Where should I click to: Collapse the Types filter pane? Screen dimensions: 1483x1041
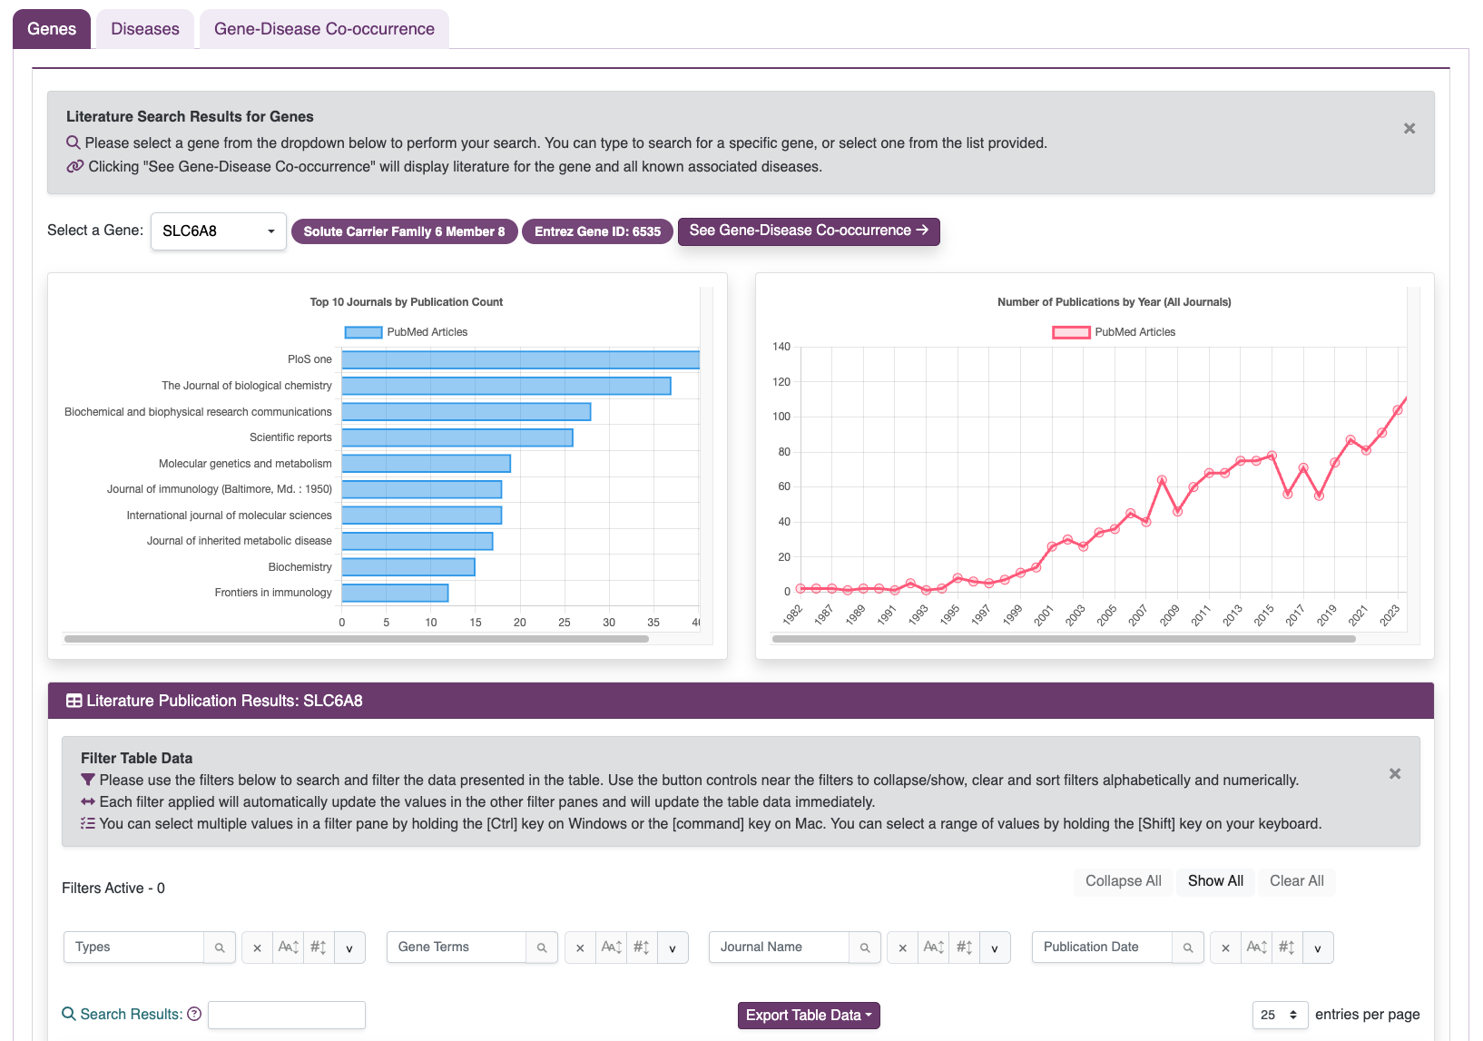pyautogui.click(x=350, y=948)
